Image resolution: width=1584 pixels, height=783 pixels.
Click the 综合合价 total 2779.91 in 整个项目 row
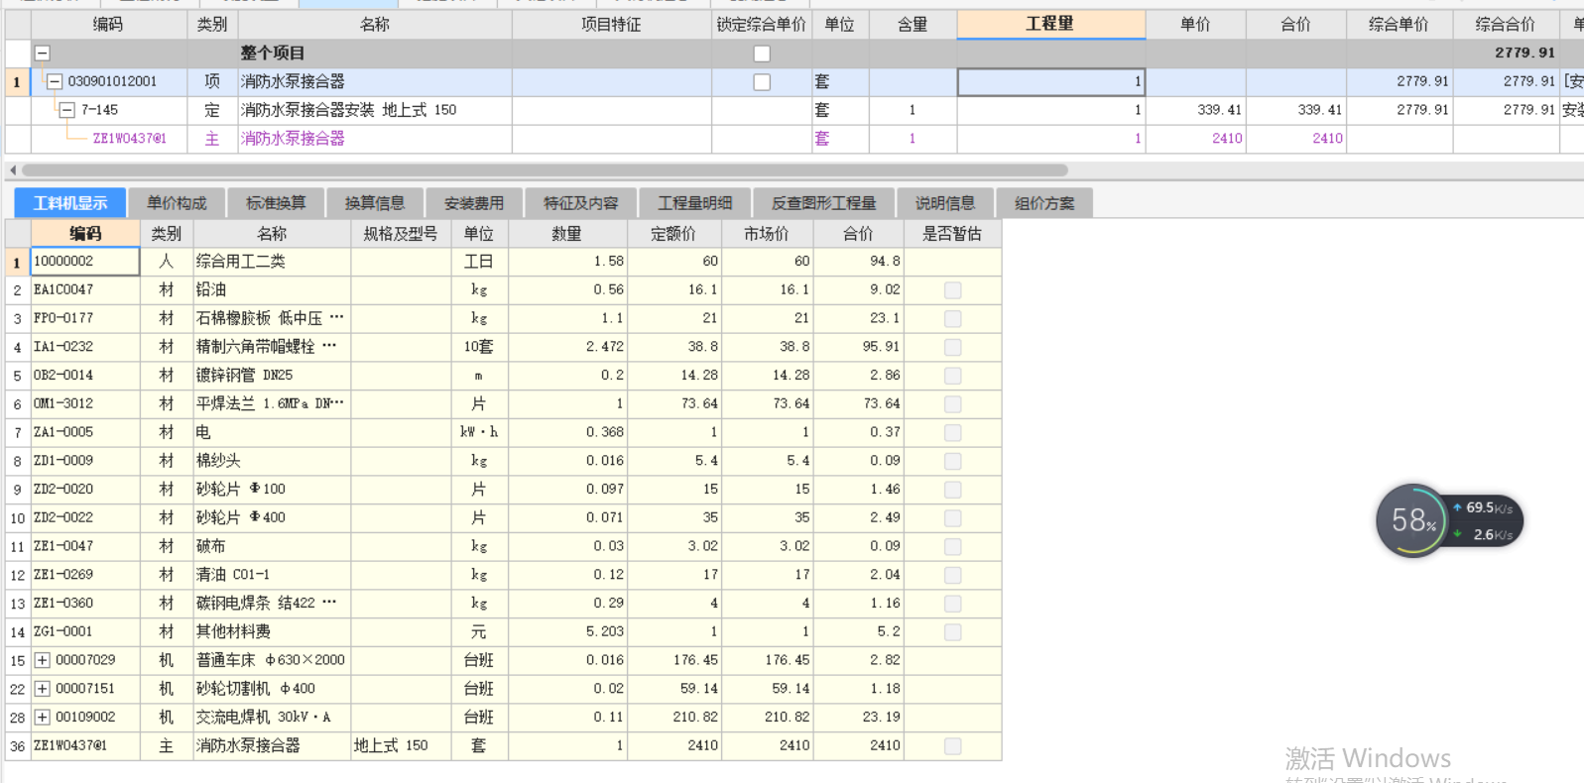click(1506, 53)
